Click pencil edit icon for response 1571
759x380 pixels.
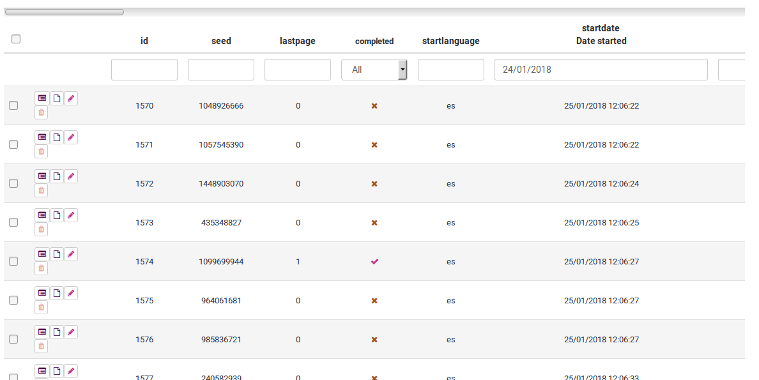tap(71, 137)
